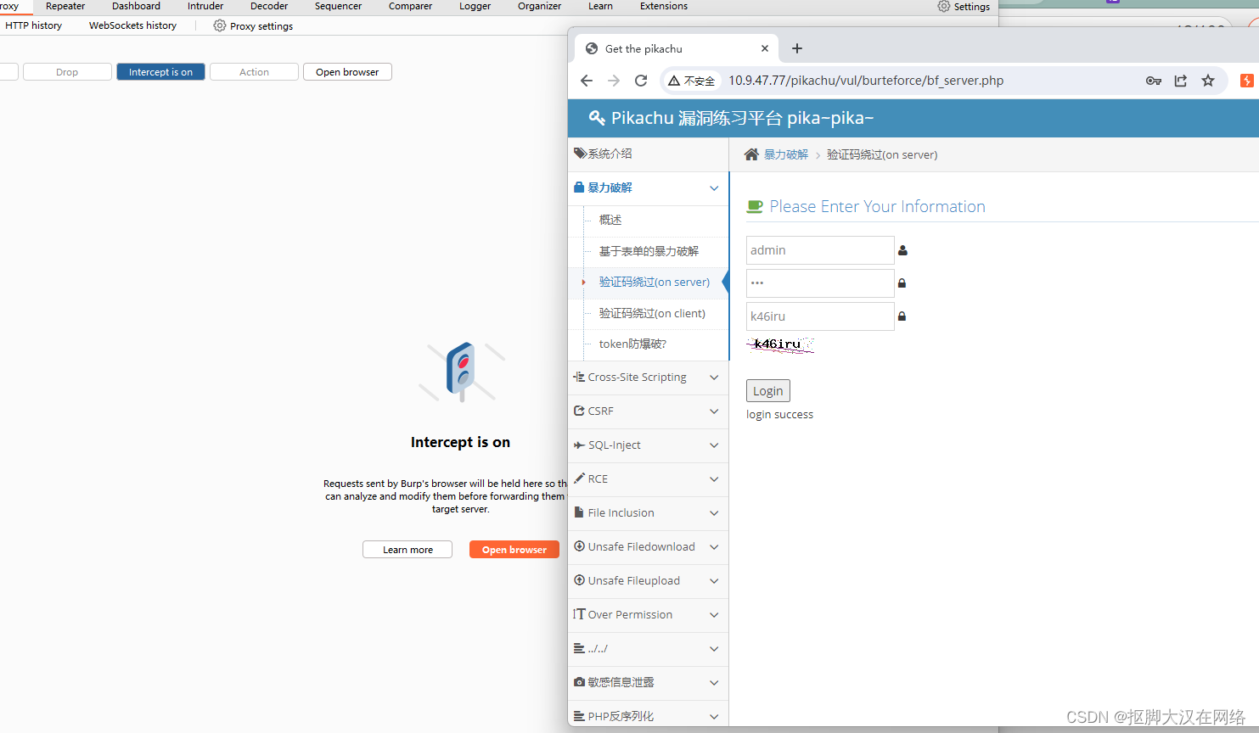Click the traffic light intercept illustration
1259x733 pixels.
click(x=461, y=372)
